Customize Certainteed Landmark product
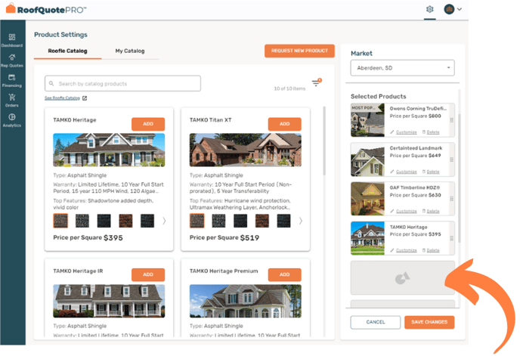 pyautogui.click(x=404, y=172)
